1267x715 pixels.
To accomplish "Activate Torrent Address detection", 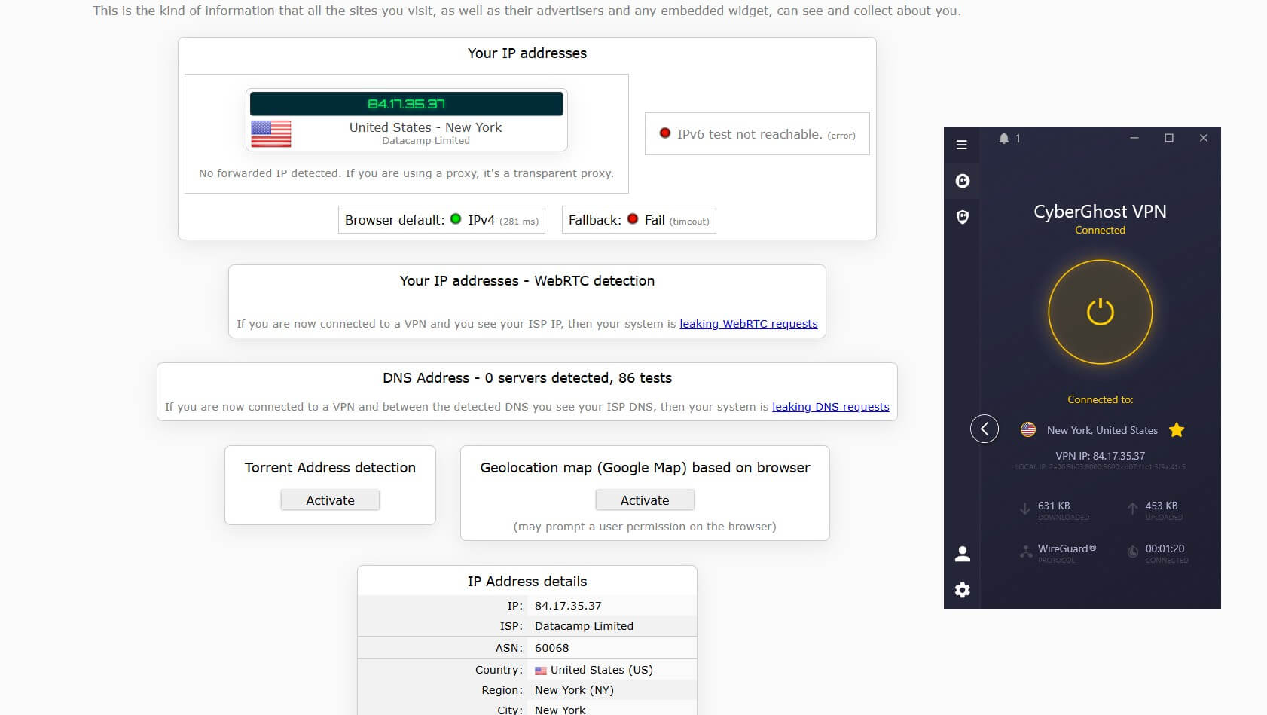I will [x=330, y=500].
